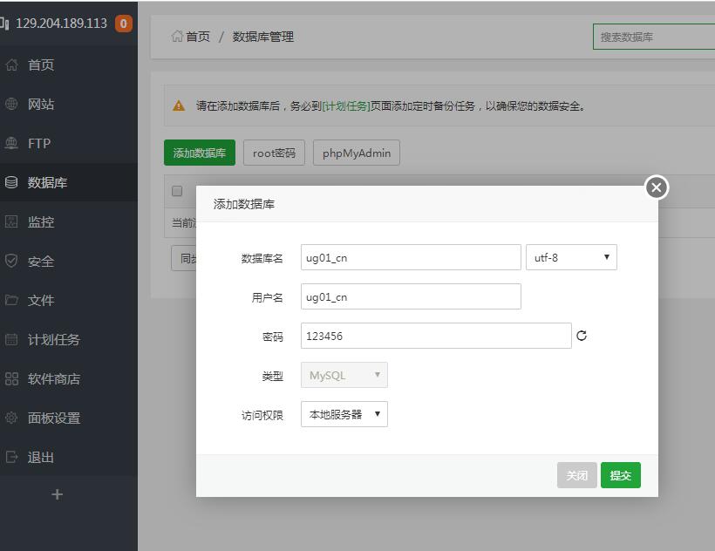Click the database icon for 数据库
This screenshot has width=715, height=551.
coord(11,183)
